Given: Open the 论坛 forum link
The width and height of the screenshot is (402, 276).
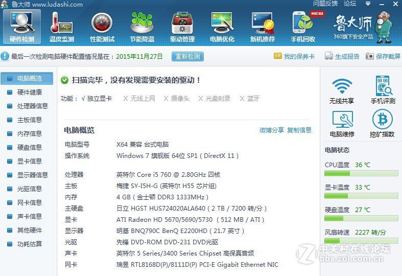Looking at the screenshot, I should click(x=350, y=4).
